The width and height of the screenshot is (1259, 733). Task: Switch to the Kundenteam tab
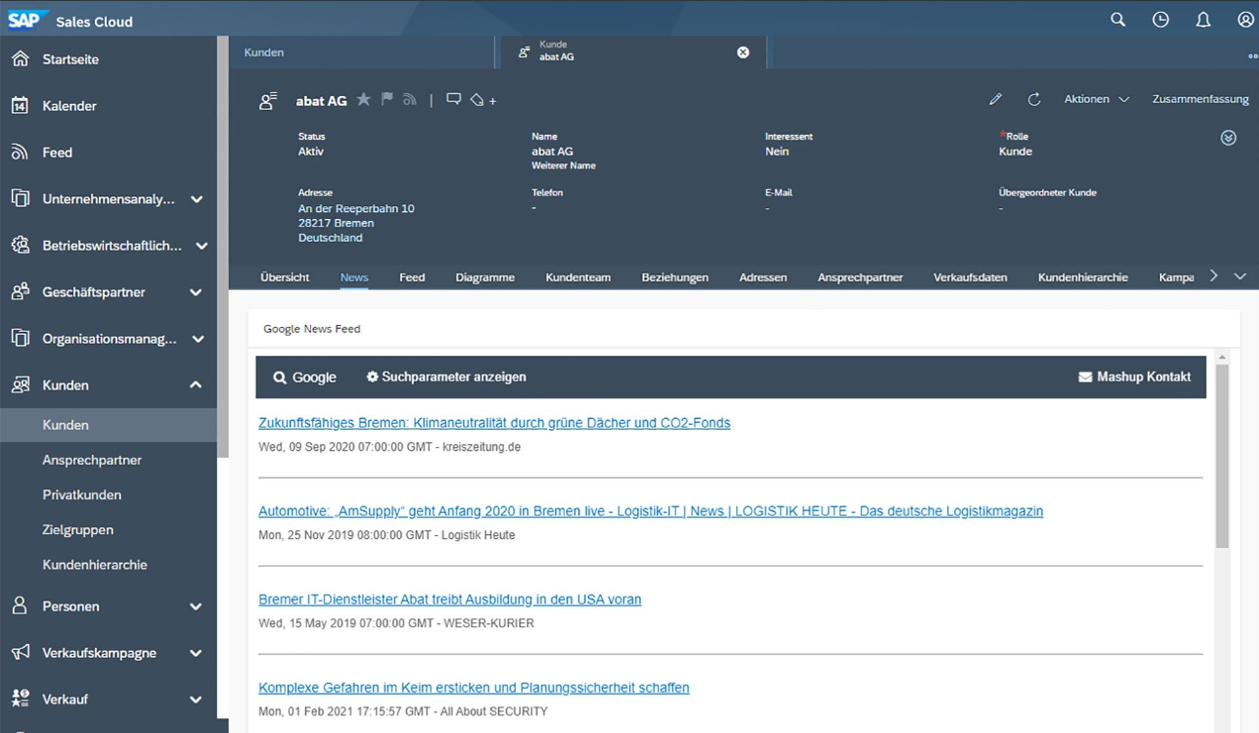click(578, 277)
